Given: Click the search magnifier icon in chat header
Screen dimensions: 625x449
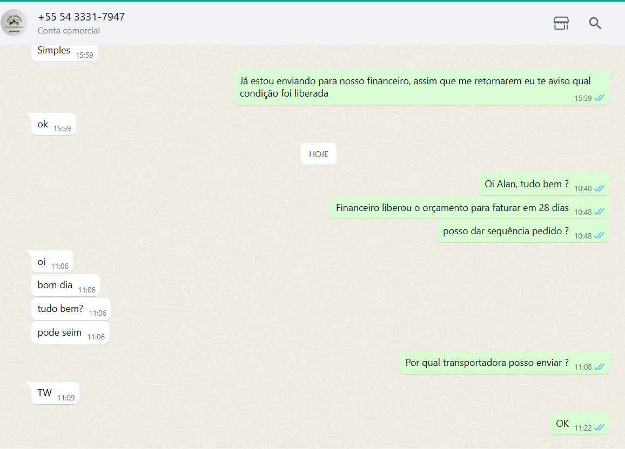Looking at the screenshot, I should [x=595, y=23].
